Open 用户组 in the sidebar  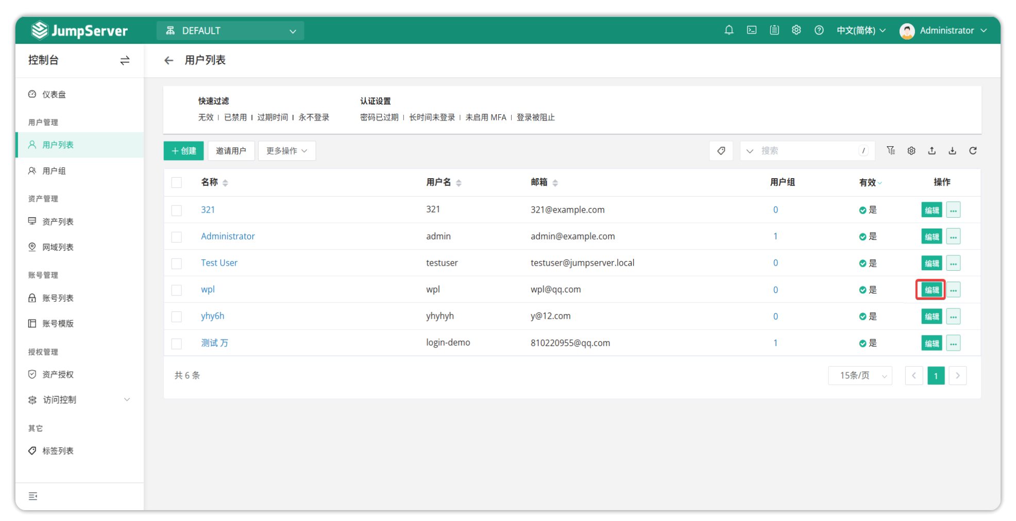[54, 171]
